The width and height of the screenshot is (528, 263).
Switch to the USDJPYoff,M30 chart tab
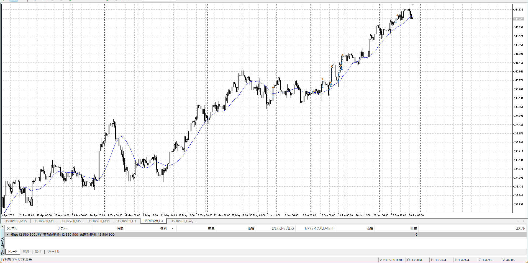[98, 221]
